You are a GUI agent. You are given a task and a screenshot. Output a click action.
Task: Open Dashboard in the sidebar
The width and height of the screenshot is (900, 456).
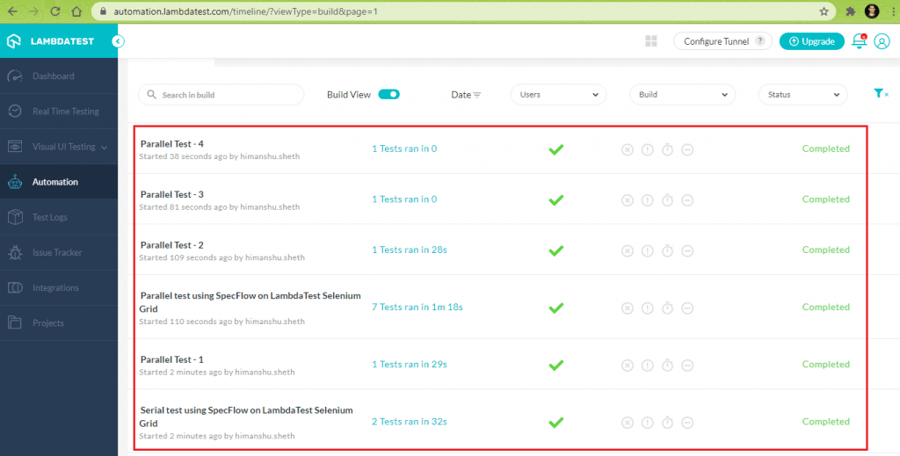[59, 76]
